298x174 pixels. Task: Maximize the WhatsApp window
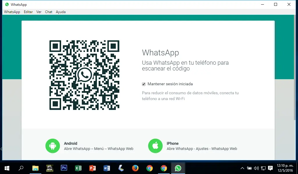[275, 4]
